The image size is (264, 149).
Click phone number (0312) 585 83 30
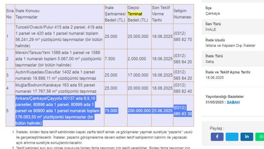pyautogui.click(x=183, y=111)
